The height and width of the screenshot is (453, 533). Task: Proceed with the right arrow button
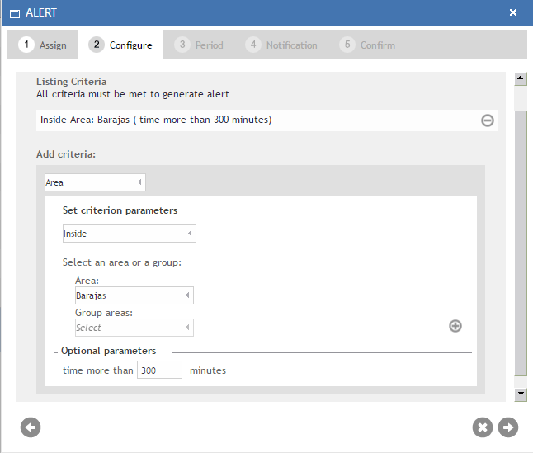[508, 427]
